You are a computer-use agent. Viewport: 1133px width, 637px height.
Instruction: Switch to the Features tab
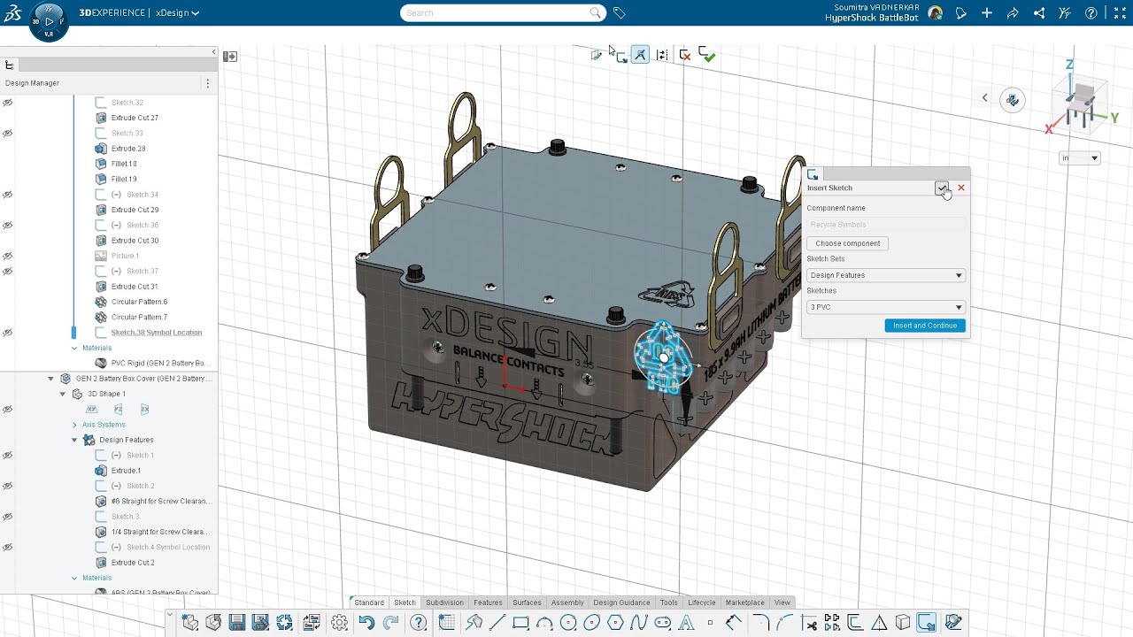point(488,602)
